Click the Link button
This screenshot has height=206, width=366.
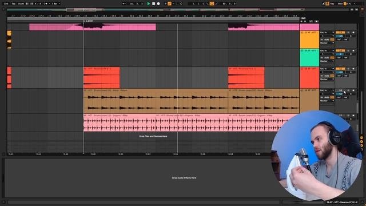(x=6, y=3)
